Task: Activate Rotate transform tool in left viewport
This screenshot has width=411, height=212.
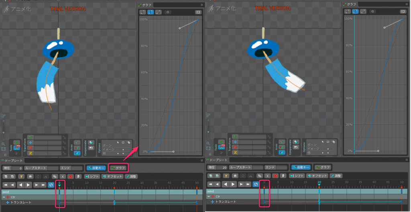Action: 31,137
